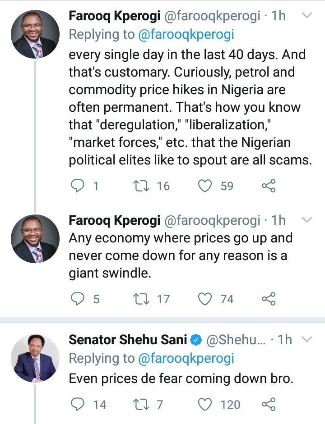View Senator Shehu Sani's profile picture
The width and height of the screenshot is (325, 424).
click(x=35, y=358)
